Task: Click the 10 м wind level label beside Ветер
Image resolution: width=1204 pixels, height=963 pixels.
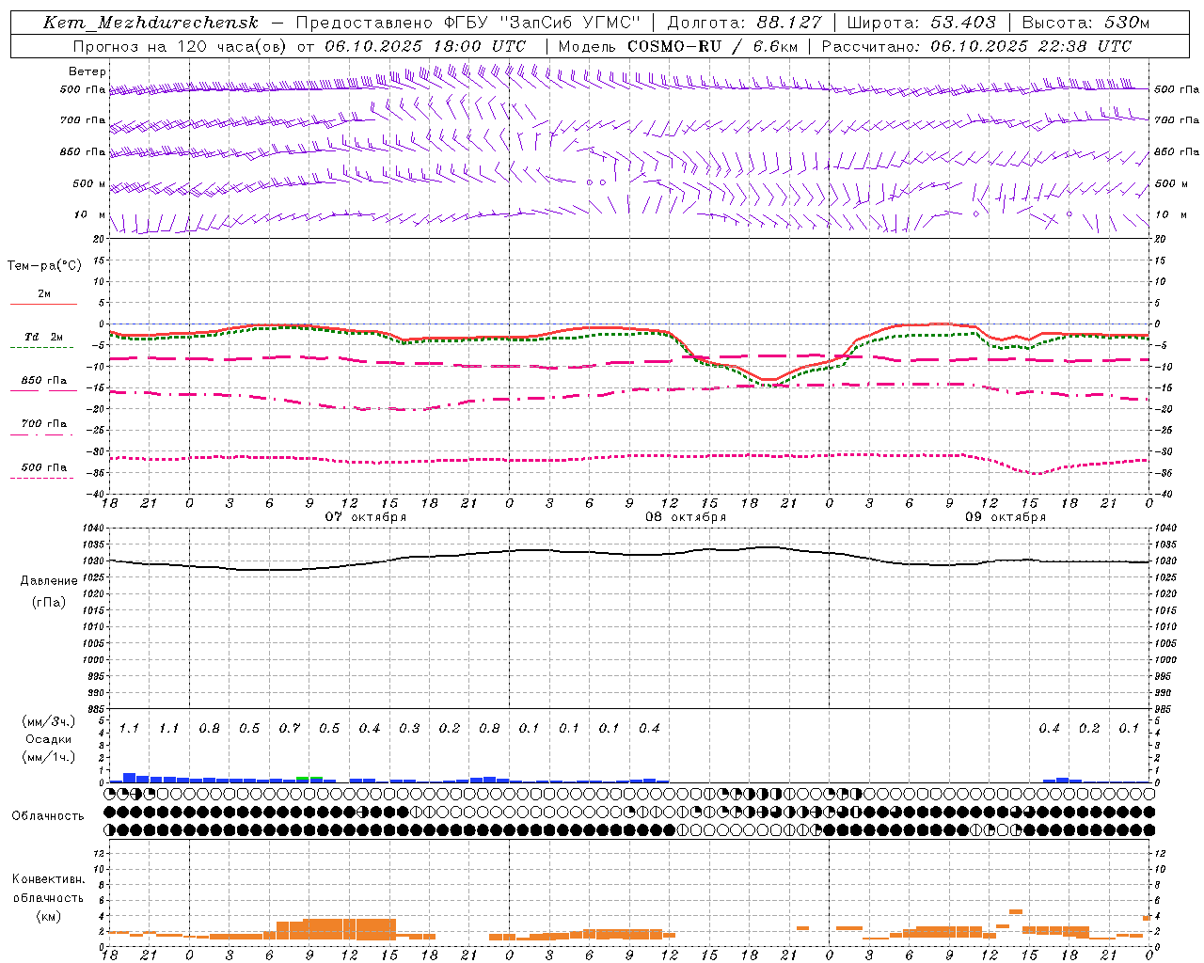Action: pos(89,215)
